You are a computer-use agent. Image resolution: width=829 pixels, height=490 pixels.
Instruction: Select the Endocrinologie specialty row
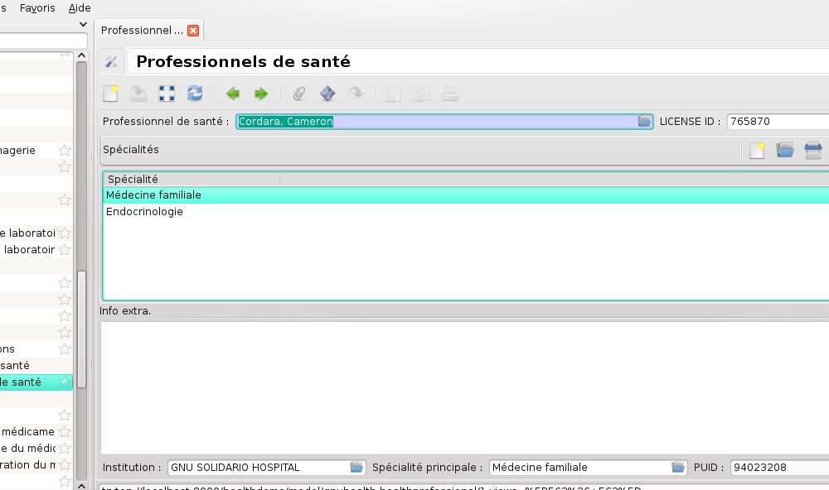(x=144, y=212)
